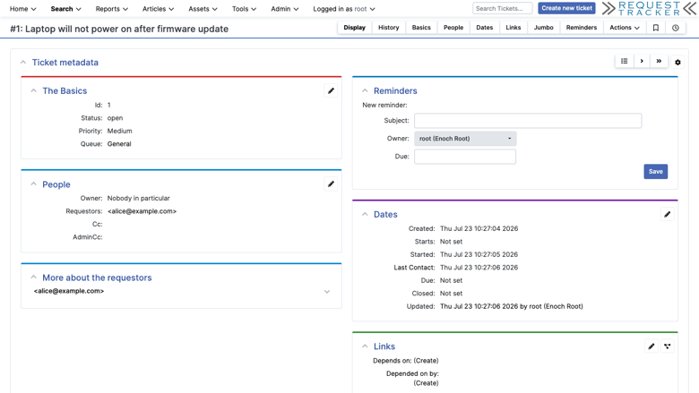This screenshot has height=393, width=699.
Task: Edit The Basics with pencil icon
Action: (331, 90)
